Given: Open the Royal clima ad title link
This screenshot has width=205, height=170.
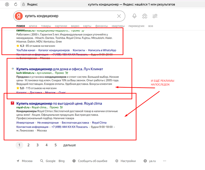Looking at the screenshot, I should coord(59,103).
